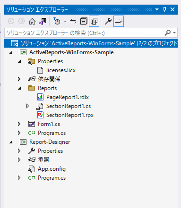Click the Properties folder wrench icon

pos(31,61)
